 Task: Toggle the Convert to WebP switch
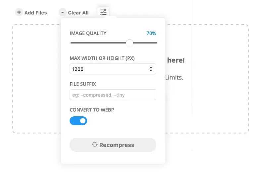click(79, 121)
